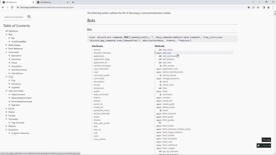This screenshot has width=276, height=155.
Task: Select Decorators in table of contents
Action: click(x=16, y=56)
